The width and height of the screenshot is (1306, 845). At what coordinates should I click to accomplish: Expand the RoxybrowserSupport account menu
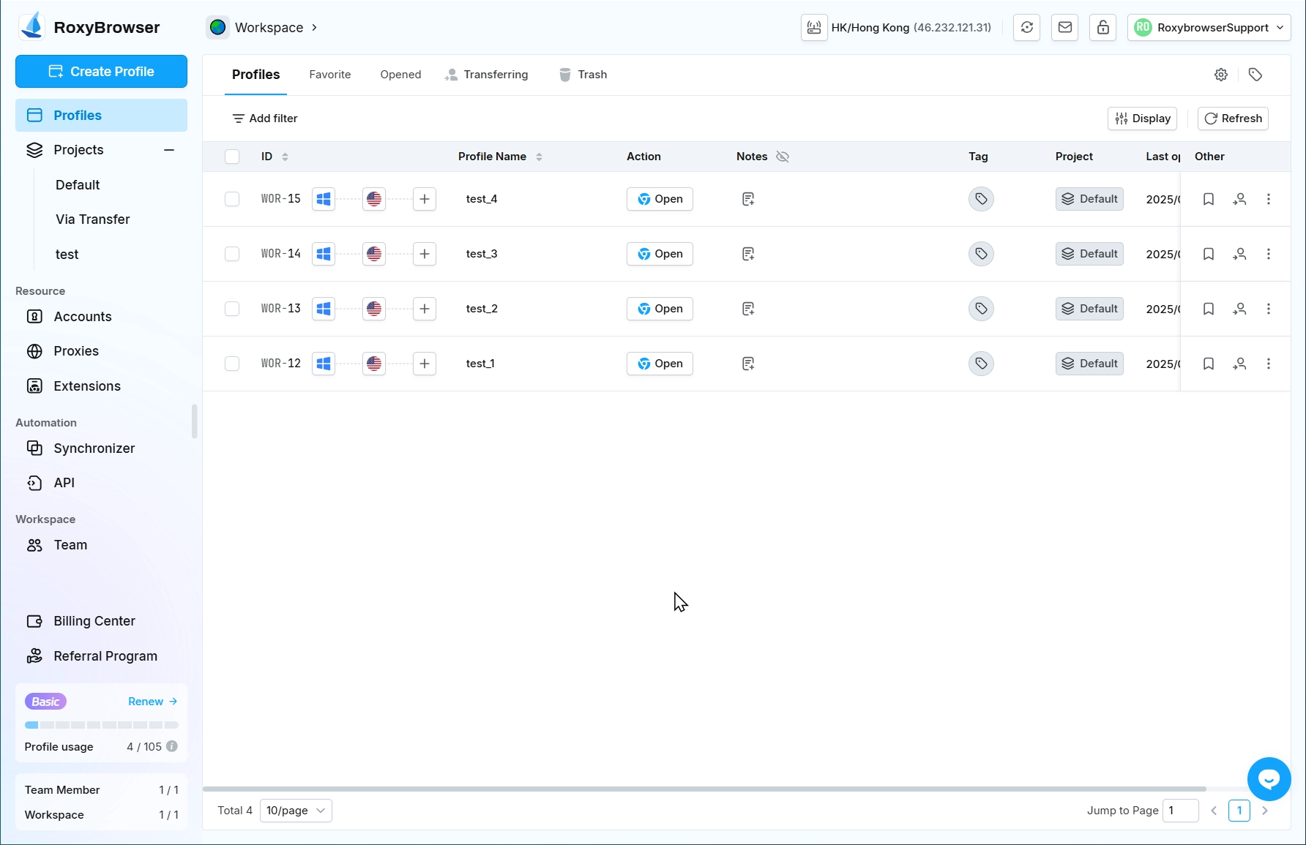tap(1209, 28)
